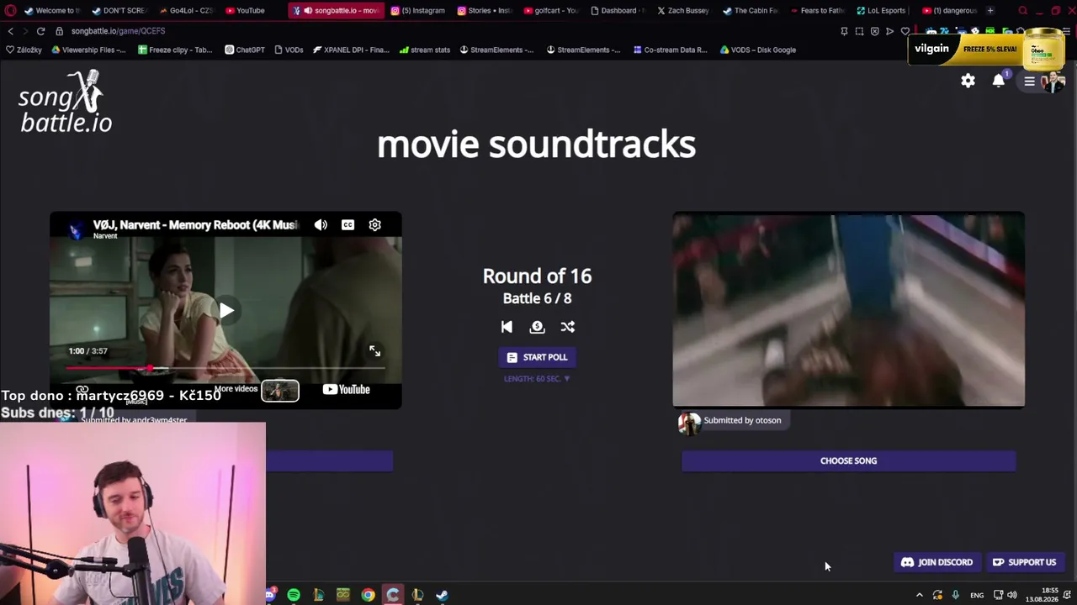This screenshot has height=605, width=1077.
Task: Open the Viewership Files bookmark
Action: (x=88, y=50)
